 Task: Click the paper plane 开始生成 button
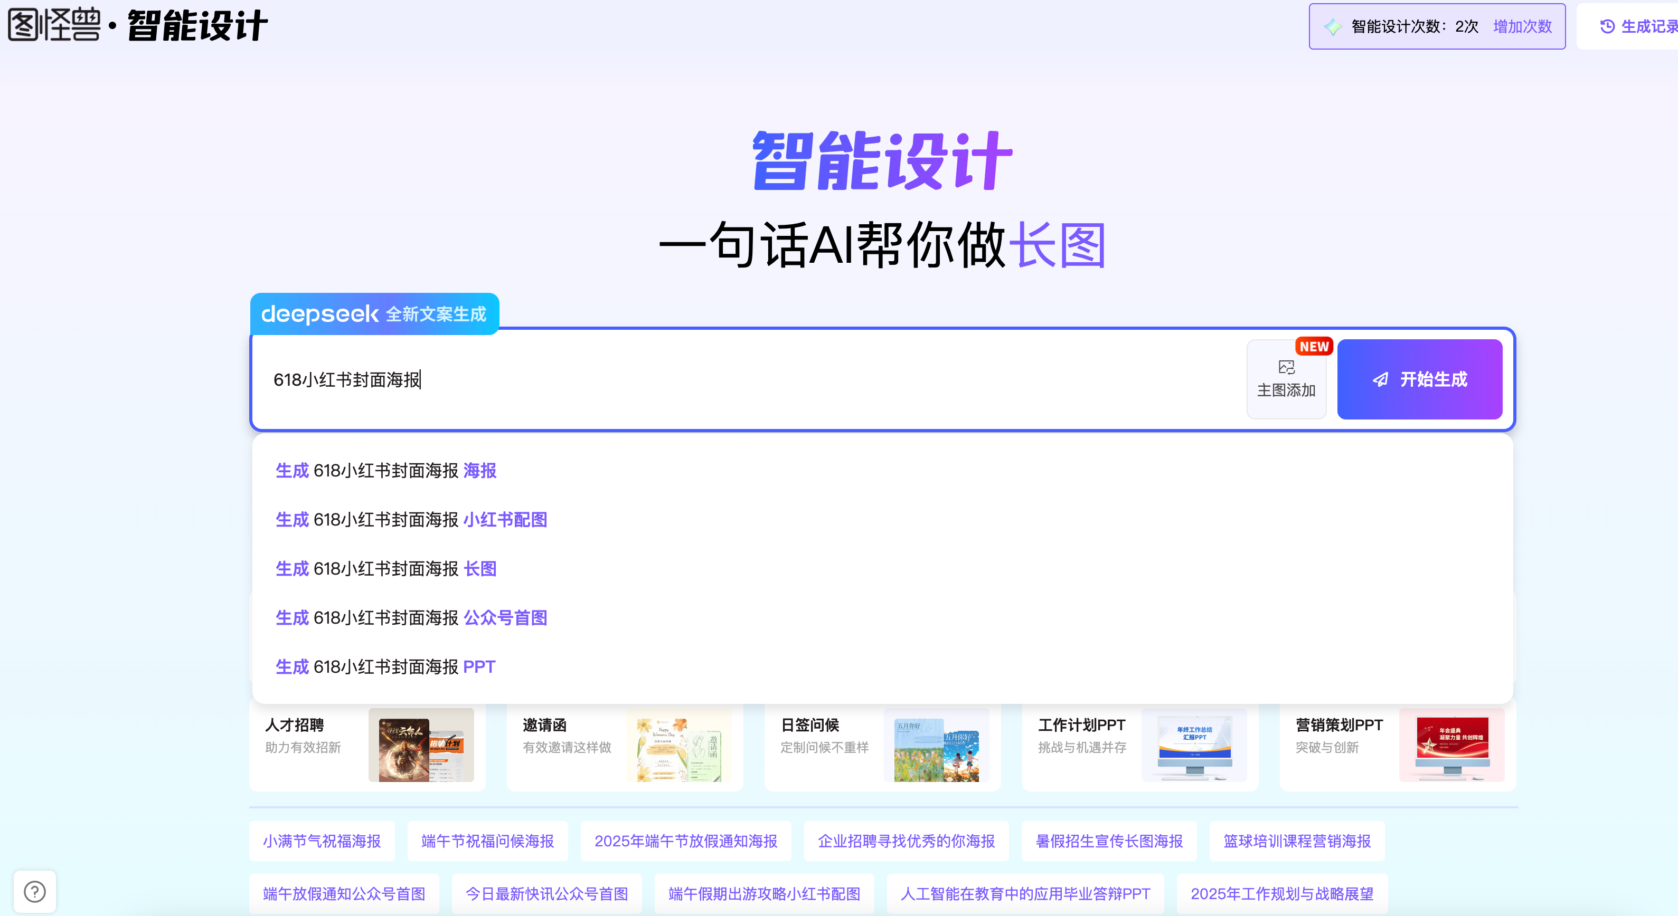coord(1419,379)
